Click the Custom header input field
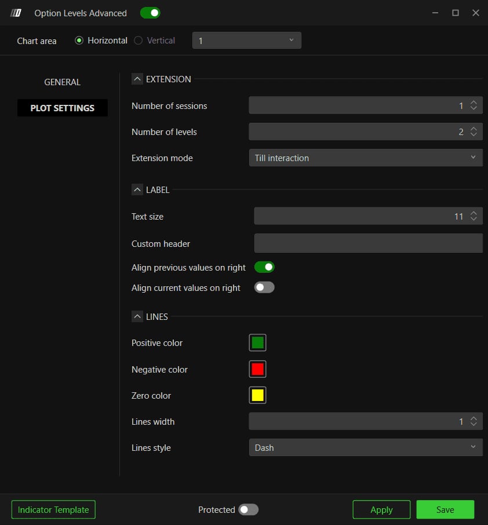488x525 pixels. (x=368, y=243)
